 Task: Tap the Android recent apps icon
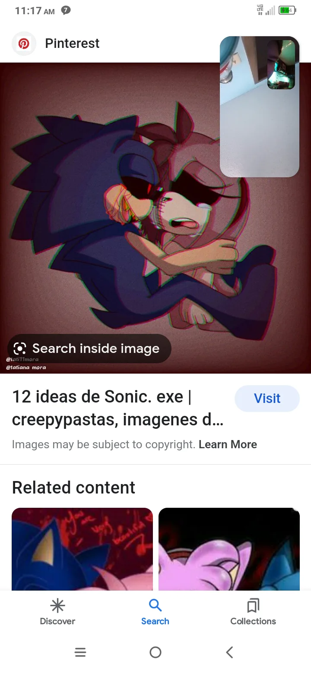point(80,652)
